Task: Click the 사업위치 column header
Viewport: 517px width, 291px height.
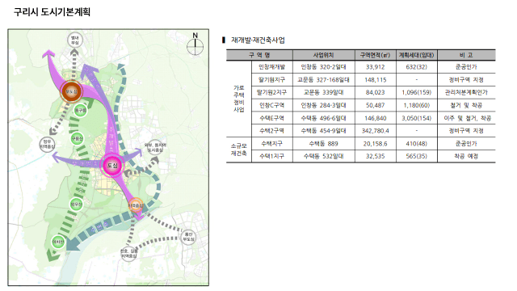Action: tap(323, 55)
